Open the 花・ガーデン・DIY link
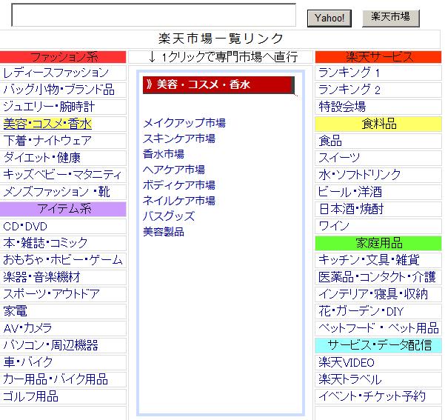445x420 pixels. [x=361, y=312]
